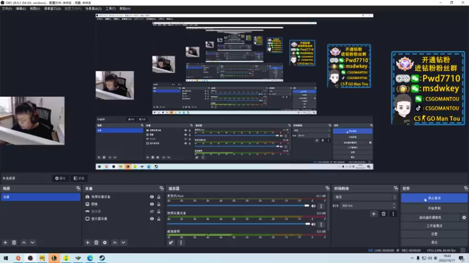Toggle lock on 显示器采集 source
This screenshot has height=263, width=469.
pos(159,219)
